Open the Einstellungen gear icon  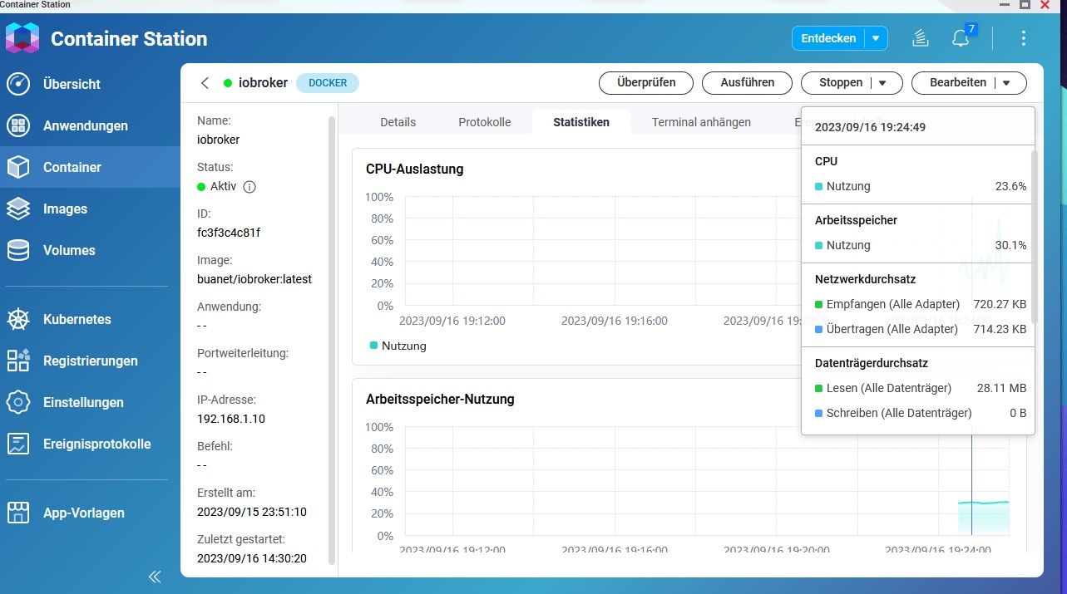tap(18, 402)
